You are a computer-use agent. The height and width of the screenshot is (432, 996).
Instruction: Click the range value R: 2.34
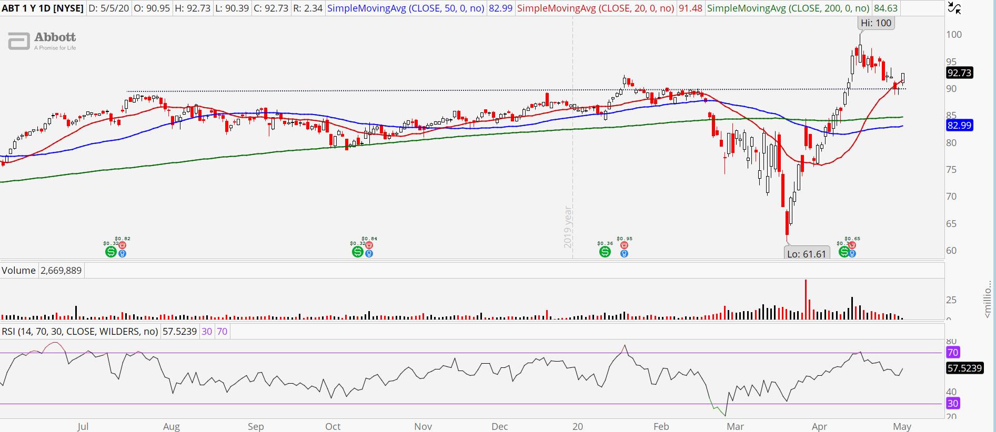(x=307, y=8)
